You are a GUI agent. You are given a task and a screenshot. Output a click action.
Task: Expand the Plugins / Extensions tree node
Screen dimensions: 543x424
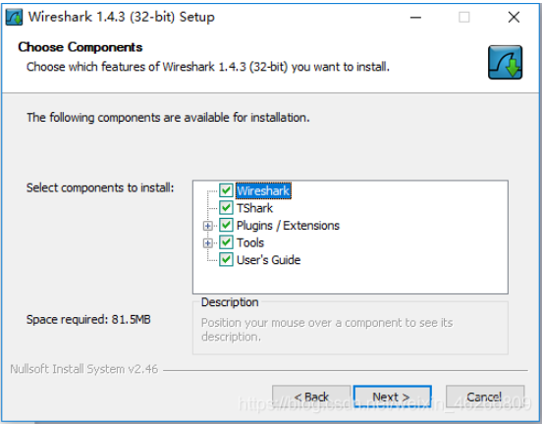click(x=208, y=226)
